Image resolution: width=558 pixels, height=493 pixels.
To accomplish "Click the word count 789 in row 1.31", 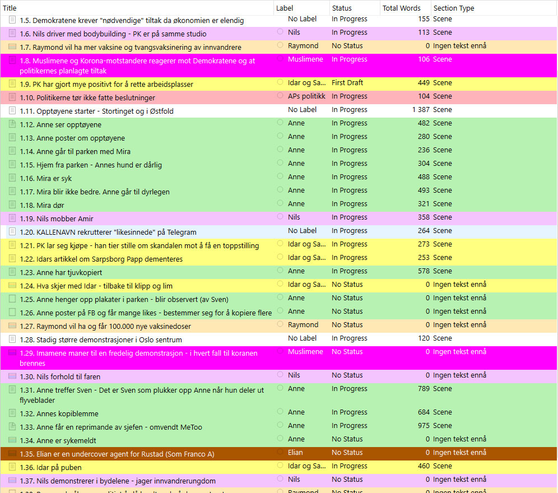I will point(424,388).
